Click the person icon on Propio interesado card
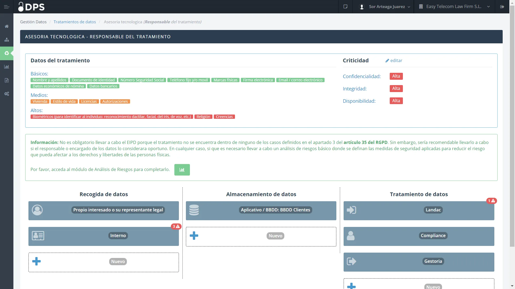 click(x=37, y=210)
